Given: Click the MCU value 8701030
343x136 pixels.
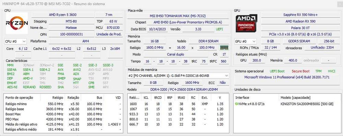Looking at the screenshot, I should click(113, 28).
